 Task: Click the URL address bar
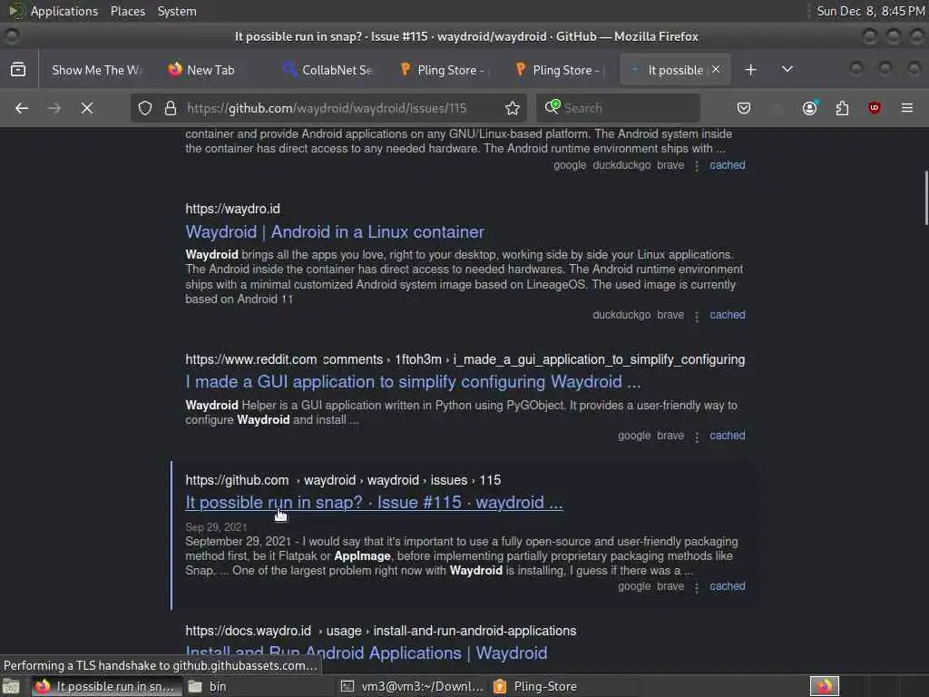(327, 108)
